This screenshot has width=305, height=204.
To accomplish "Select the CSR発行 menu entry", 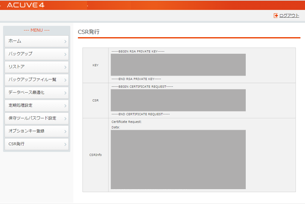I will point(37,144).
